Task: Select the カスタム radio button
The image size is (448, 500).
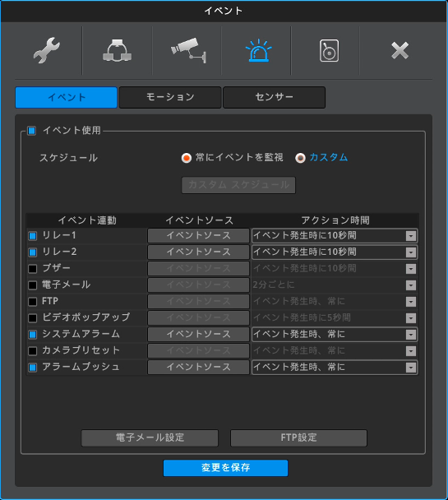Action: (300, 158)
